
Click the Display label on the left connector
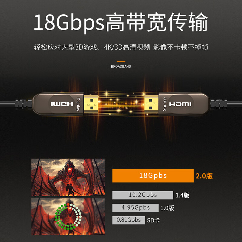pos(78,104)
